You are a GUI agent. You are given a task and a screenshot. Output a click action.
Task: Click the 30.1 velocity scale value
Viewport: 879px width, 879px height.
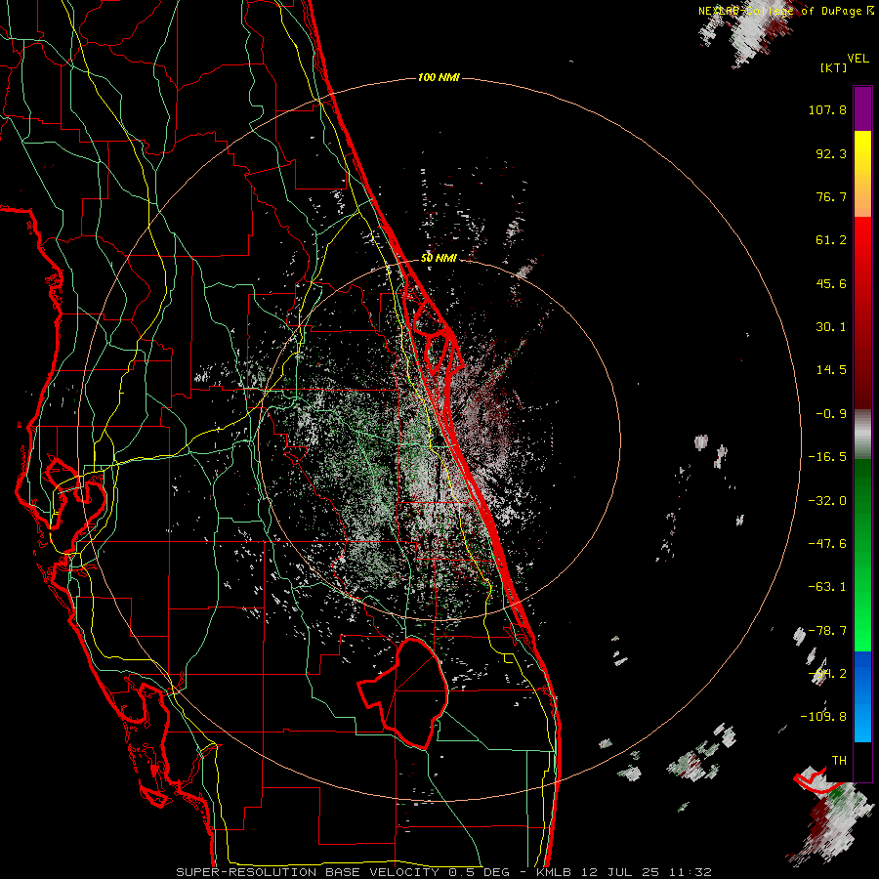click(831, 327)
